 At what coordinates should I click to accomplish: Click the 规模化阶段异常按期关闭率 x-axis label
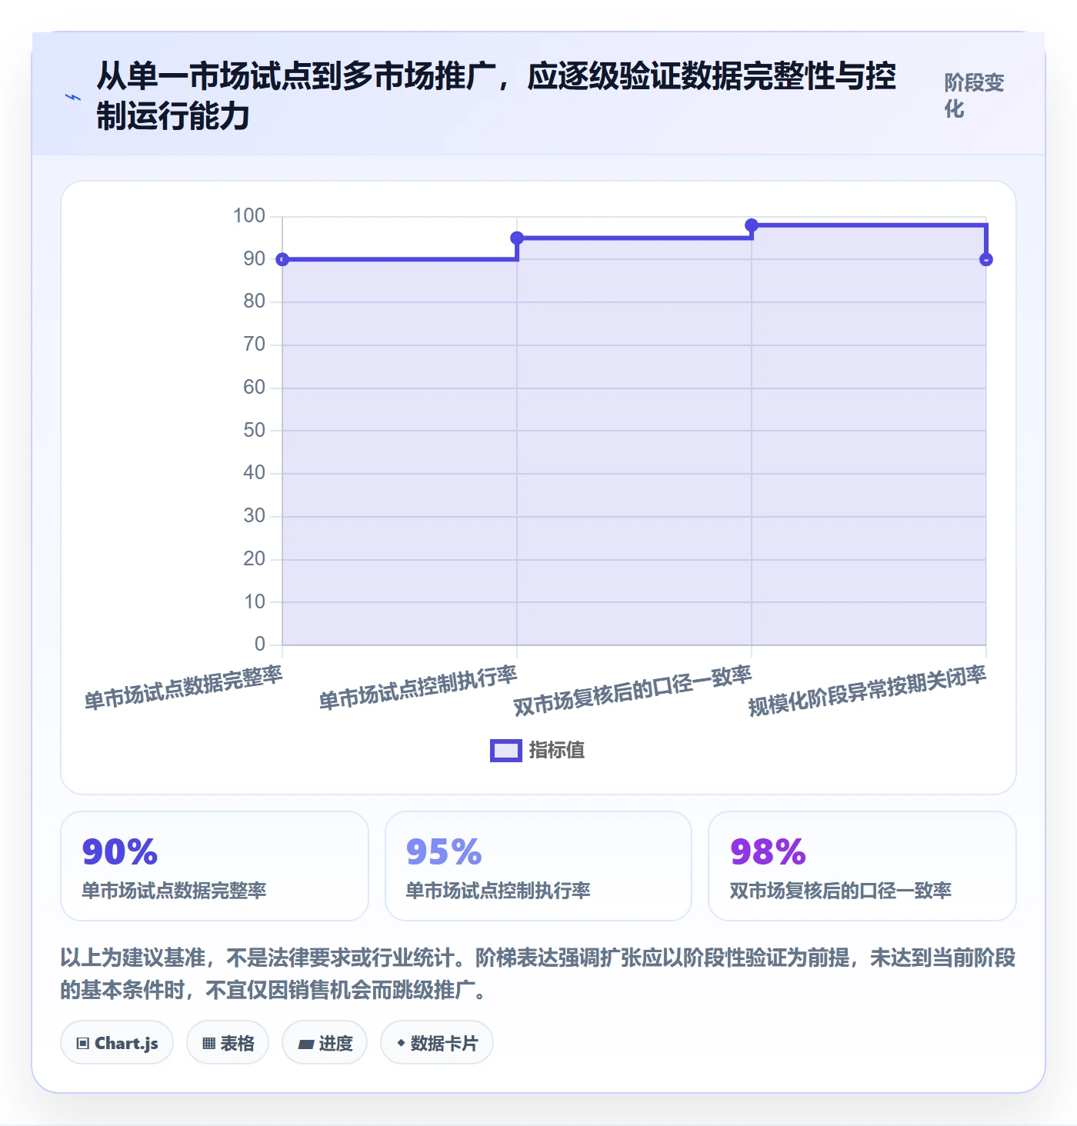click(x=867, y=691)
